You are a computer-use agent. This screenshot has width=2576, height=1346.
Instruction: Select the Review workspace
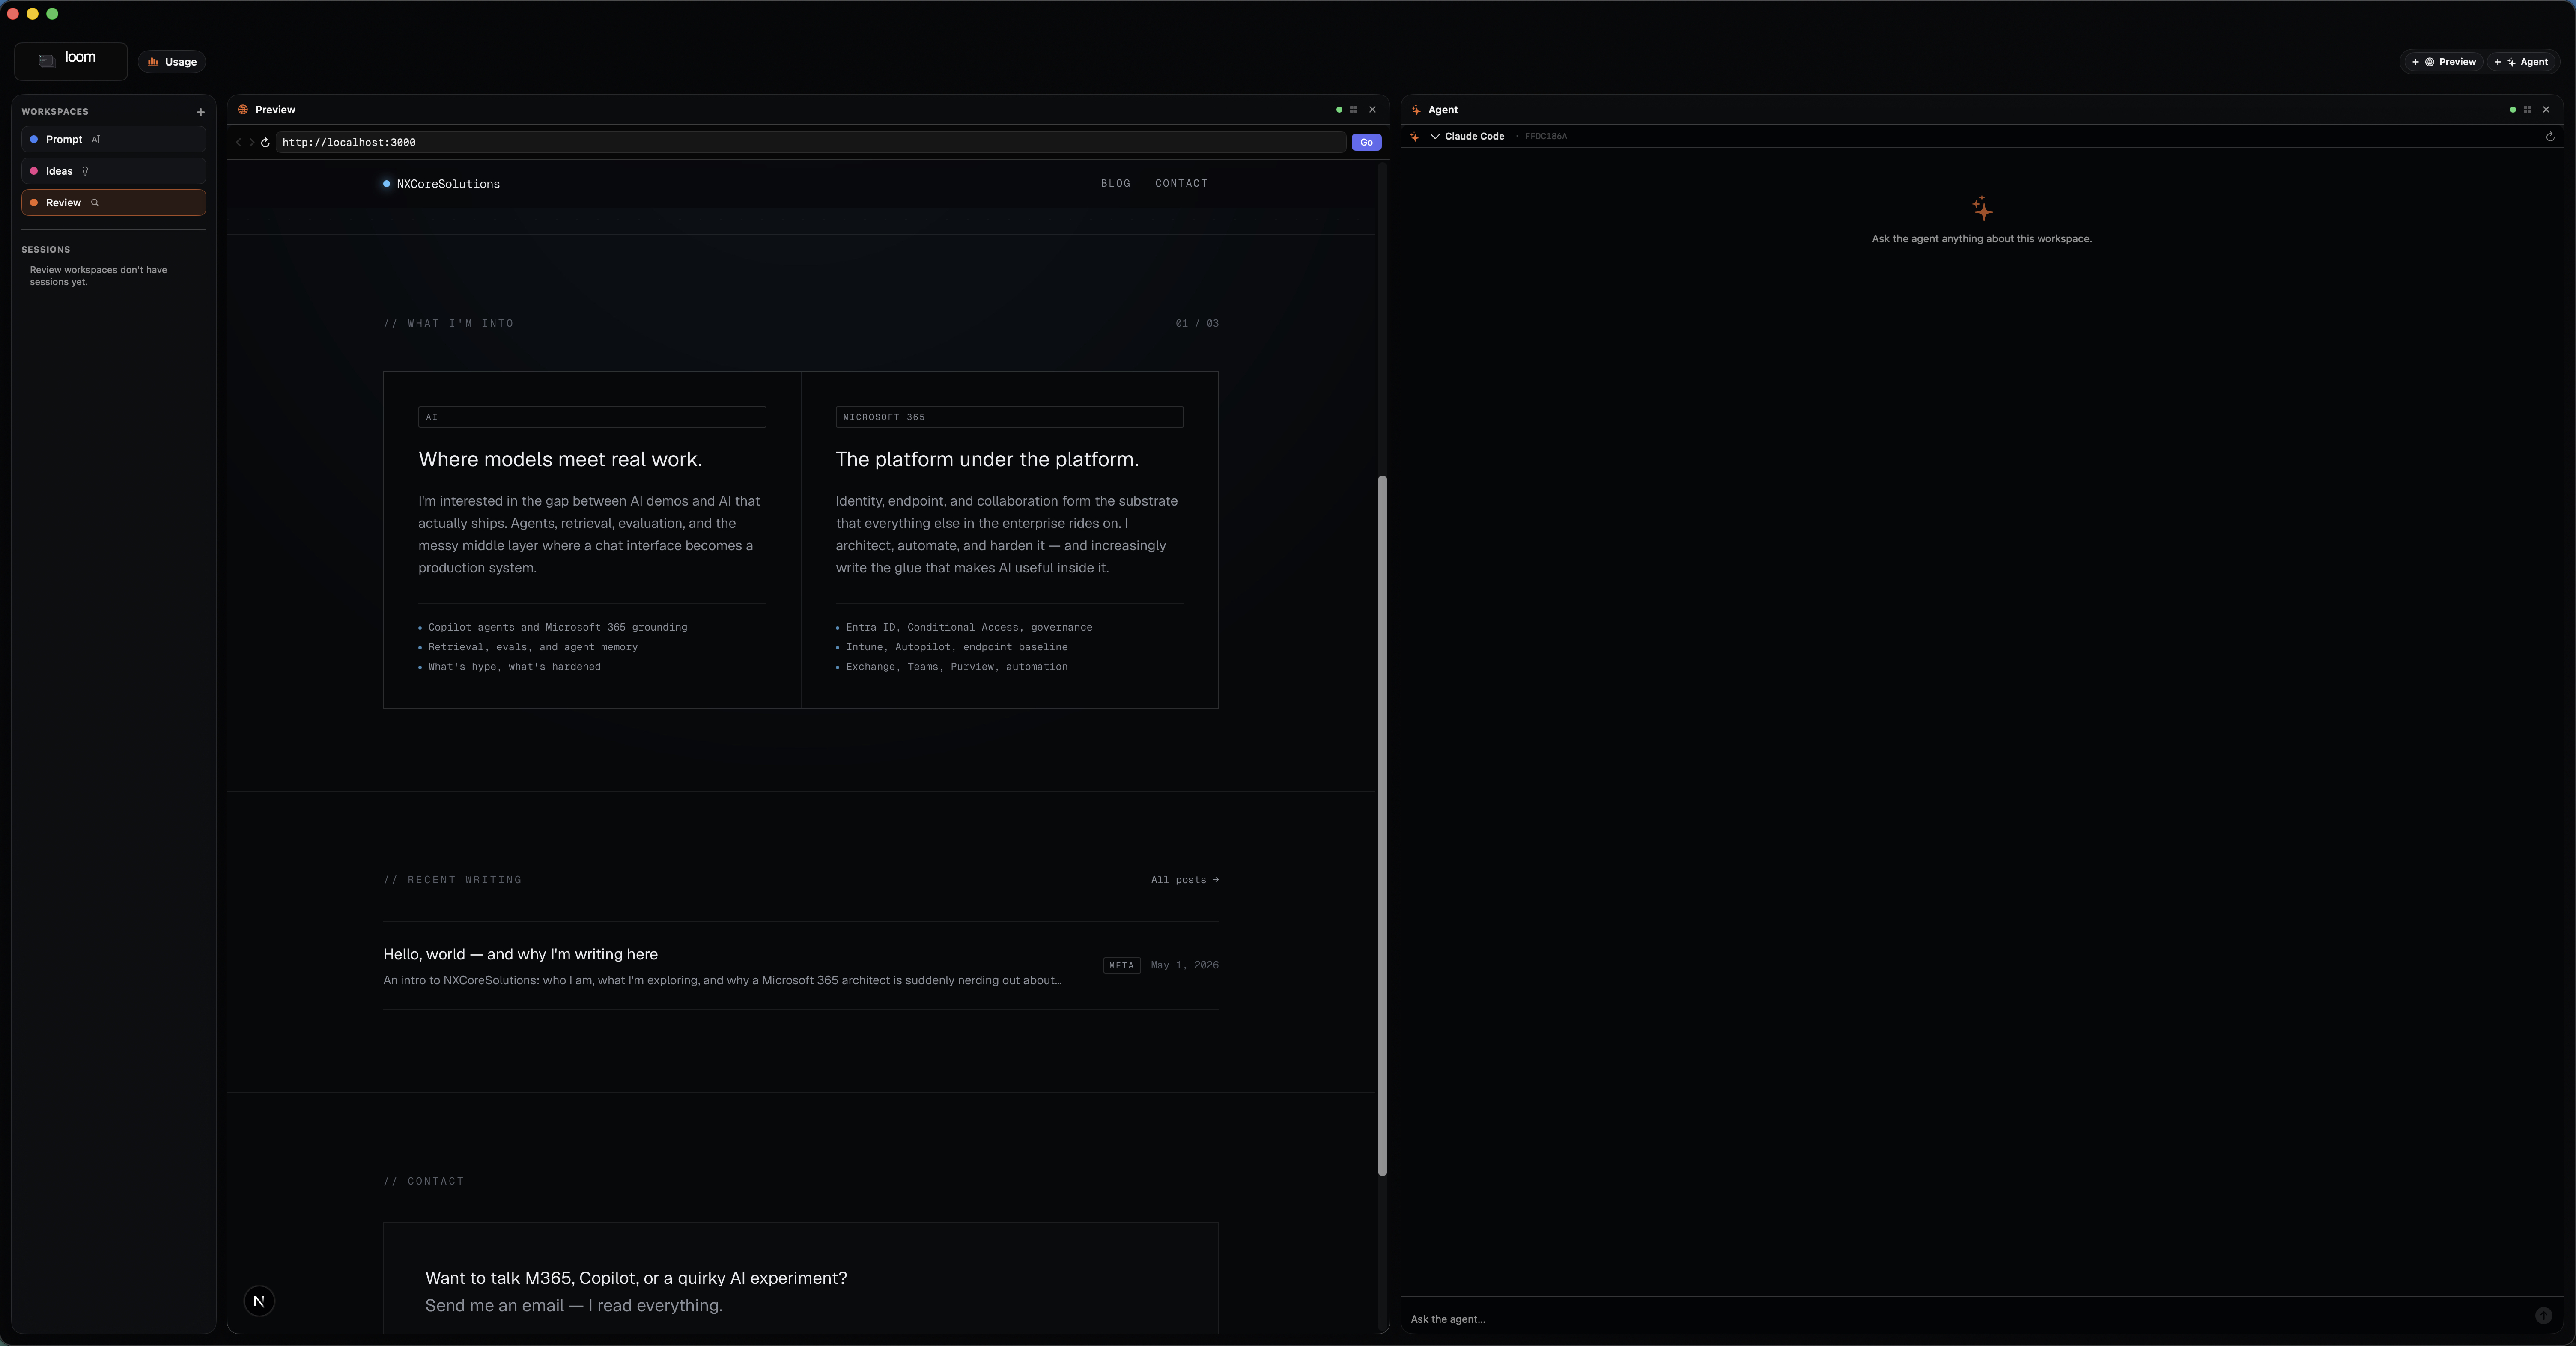coord(113,203)
